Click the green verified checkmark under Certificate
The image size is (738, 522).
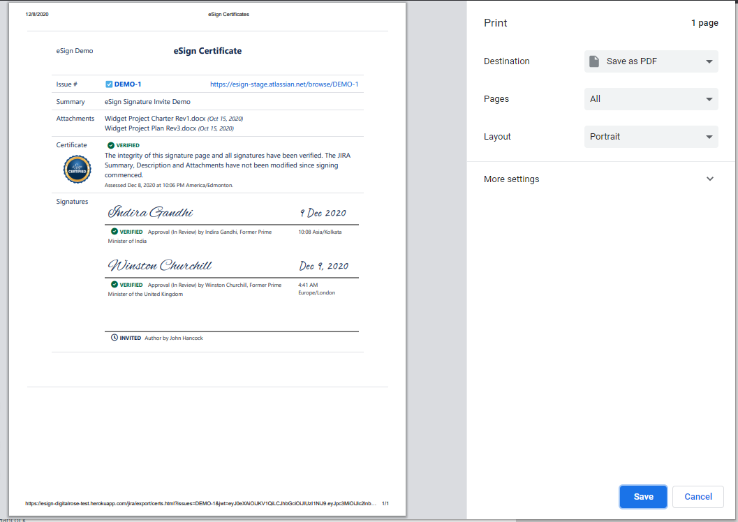tap(111, 145)
